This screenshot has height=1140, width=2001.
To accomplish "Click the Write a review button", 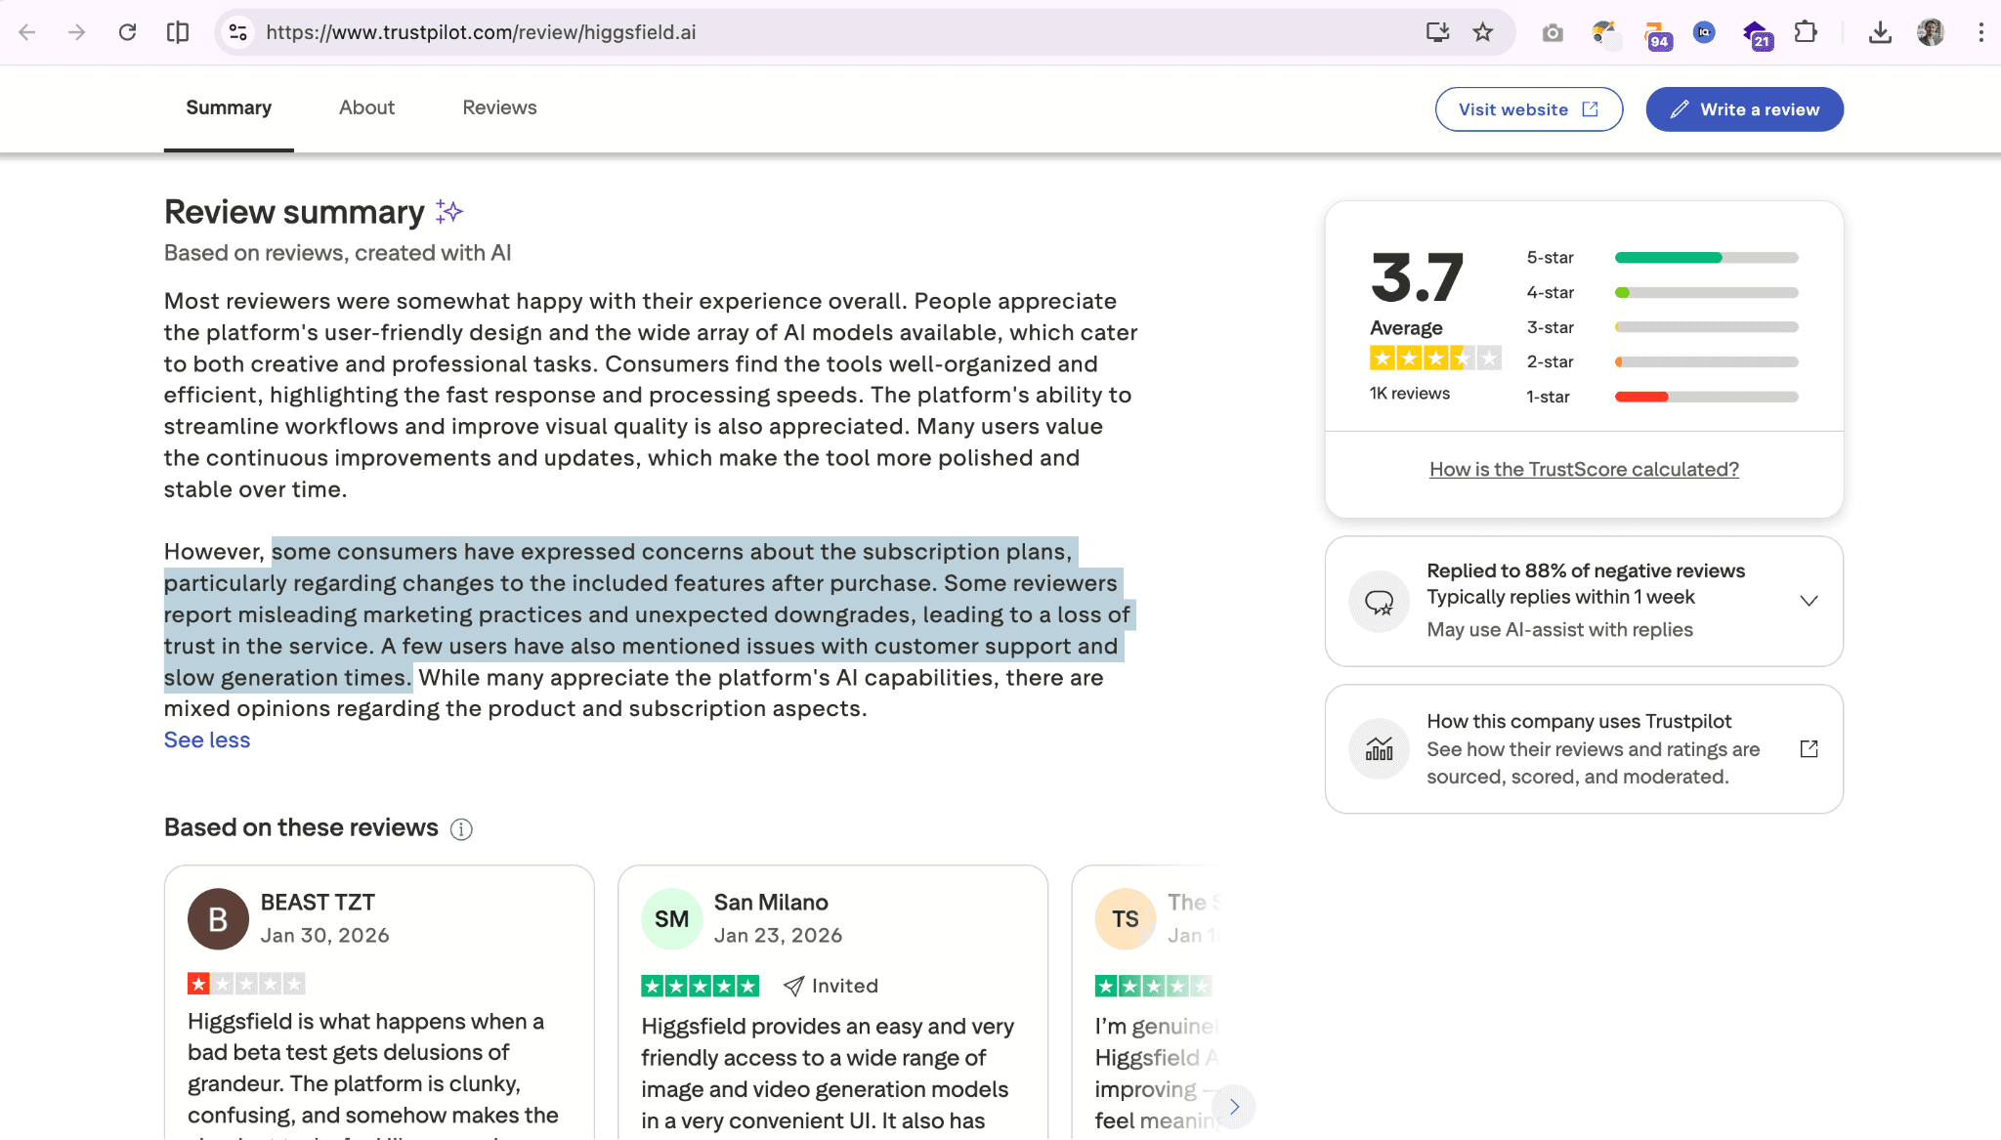I will (x=1744, y=109).
